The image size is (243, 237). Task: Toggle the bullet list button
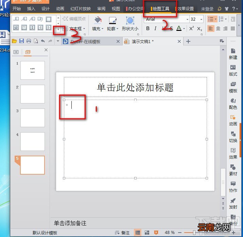coord(211,19)
